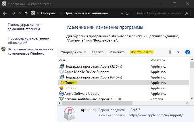Click the window title bar app icon
Image resolution: width=194 pixels, height=122 pixels.
[4, 4]
